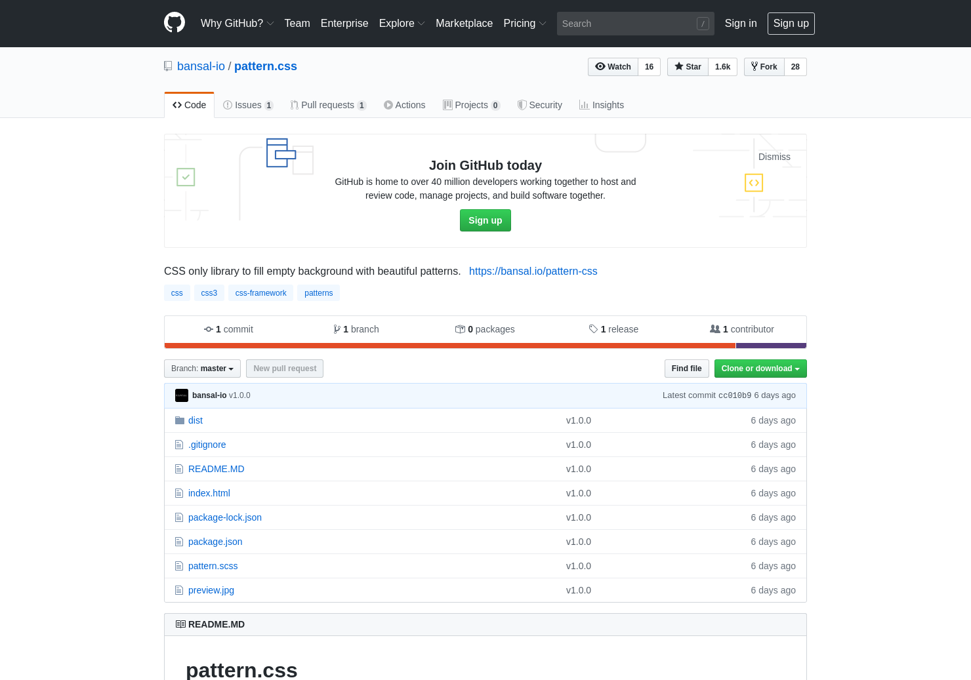Switch to the Issues tab

[x=248, y=105]
